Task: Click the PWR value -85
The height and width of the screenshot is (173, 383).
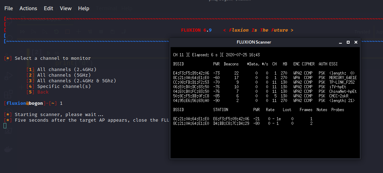Action: click(216, 96)
